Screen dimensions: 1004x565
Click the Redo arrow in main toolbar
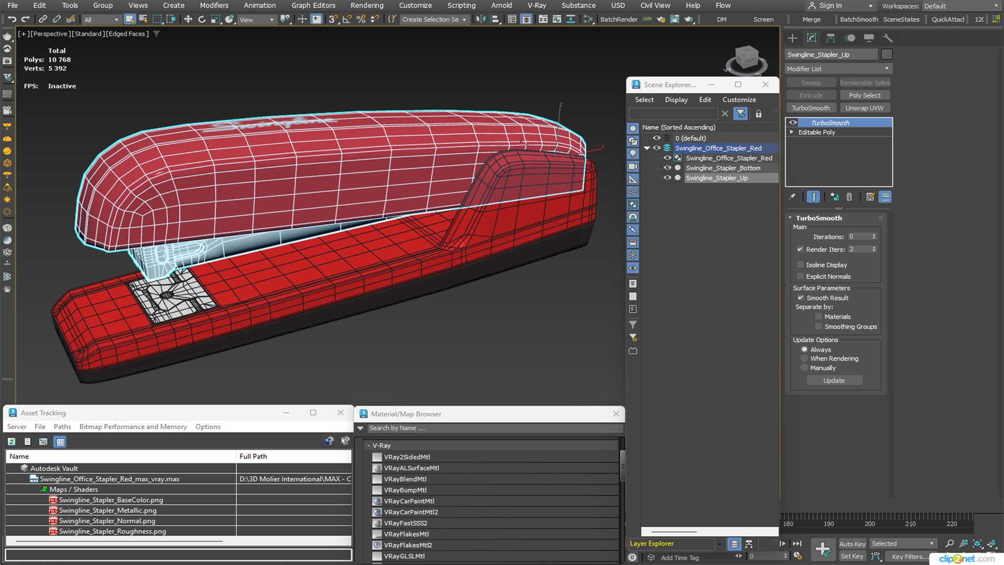pos(25,19)
